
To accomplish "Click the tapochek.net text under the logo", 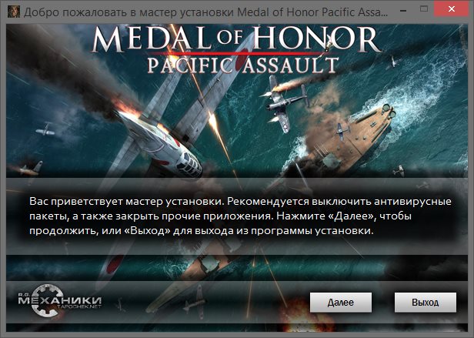I will 79,306.
